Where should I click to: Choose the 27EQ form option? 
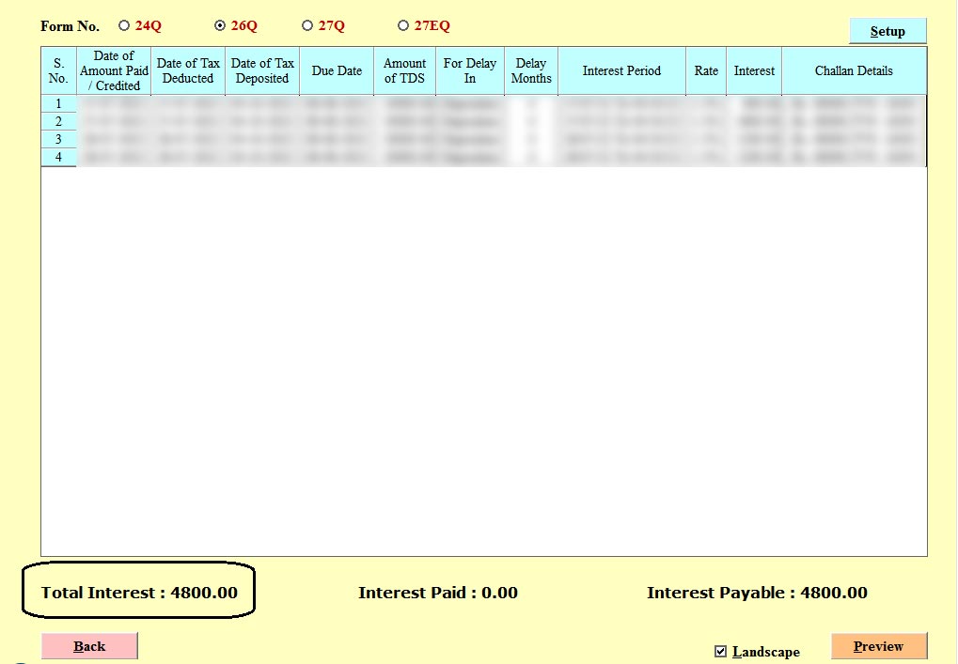(x=403, y=26)
